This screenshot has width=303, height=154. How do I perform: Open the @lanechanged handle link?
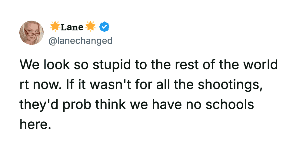coord(81,41)
